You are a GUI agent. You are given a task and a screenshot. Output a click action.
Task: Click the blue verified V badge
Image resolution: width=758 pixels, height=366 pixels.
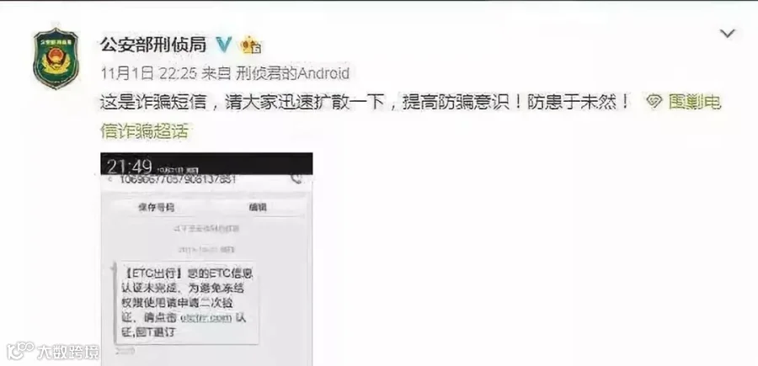pos(223,45)
